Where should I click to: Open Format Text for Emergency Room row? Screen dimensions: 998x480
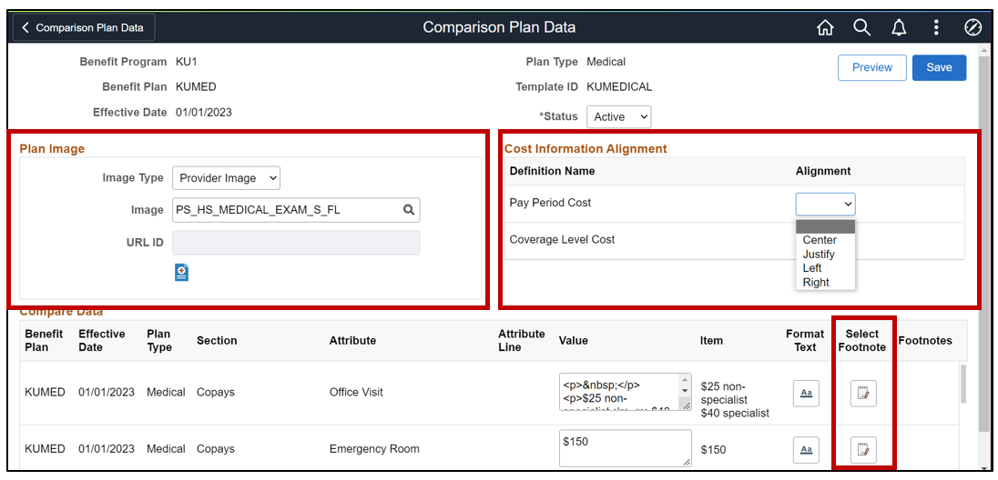(806, 449)
